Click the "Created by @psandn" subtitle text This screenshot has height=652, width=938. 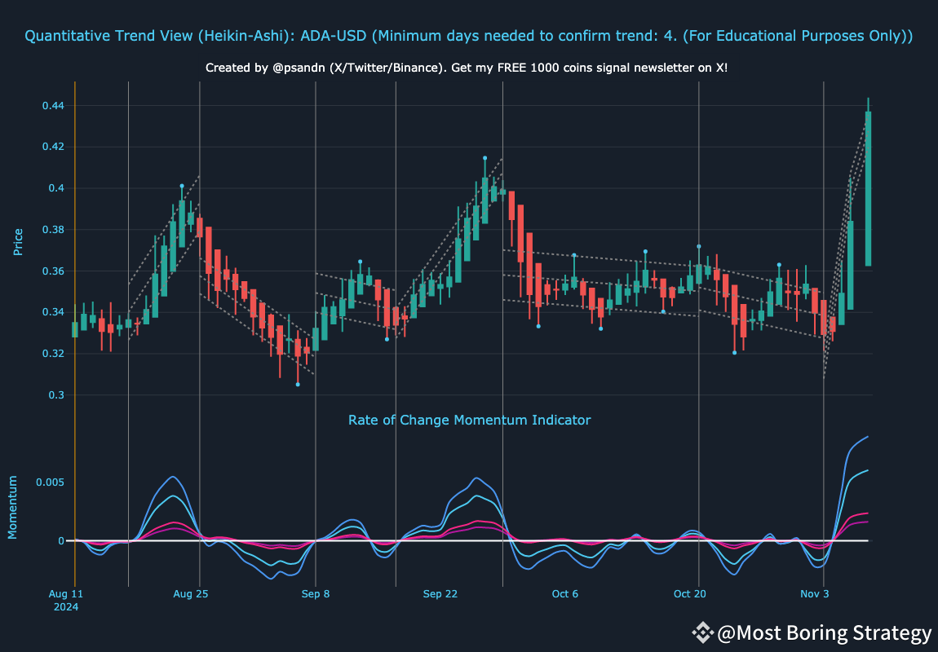coord(467,68)
